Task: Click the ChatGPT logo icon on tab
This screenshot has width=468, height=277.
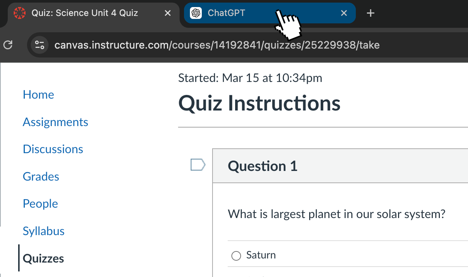Action: point(195,13)
